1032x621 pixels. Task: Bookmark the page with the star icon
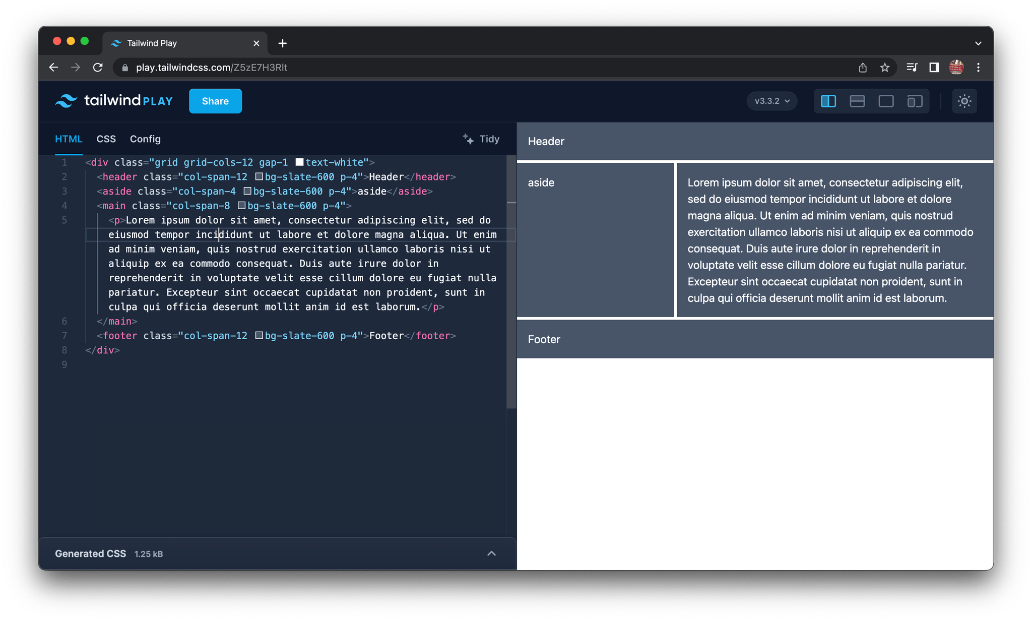(884, 67)
